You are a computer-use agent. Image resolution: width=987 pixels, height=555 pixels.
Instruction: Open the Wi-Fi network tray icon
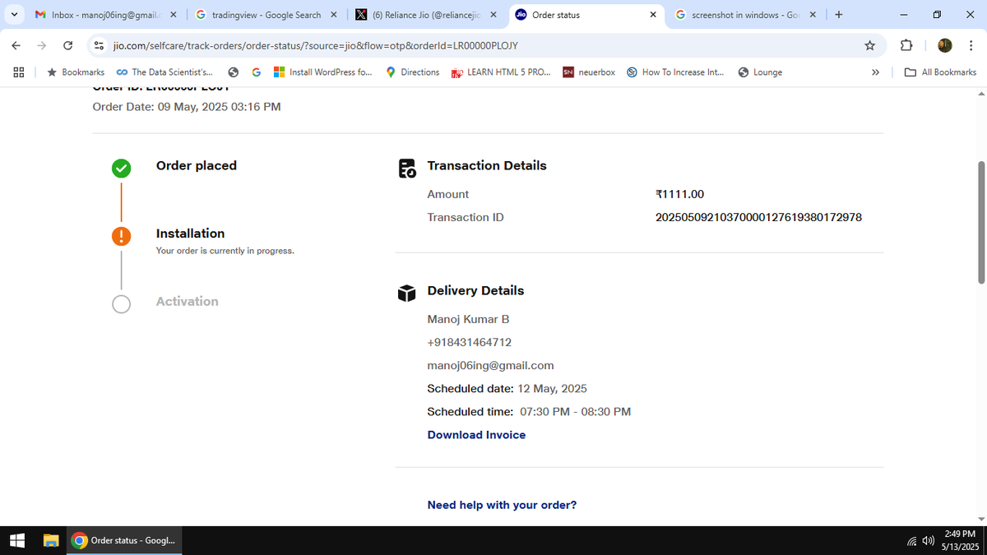pyautogui.click(x=913, y=541)
